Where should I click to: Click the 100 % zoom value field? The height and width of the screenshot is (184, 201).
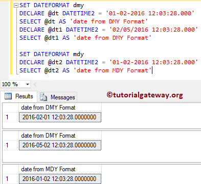point(13,84)
